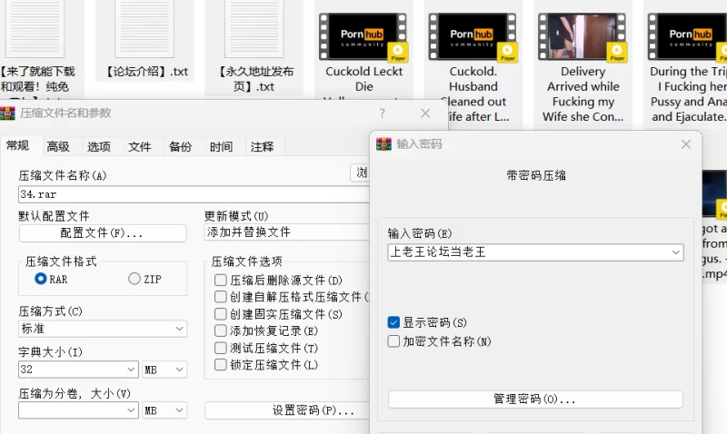
Task: Enable 创建自解压格式压缩文件 checkbox
Action: pyautogui.click(x=221, y=297)
